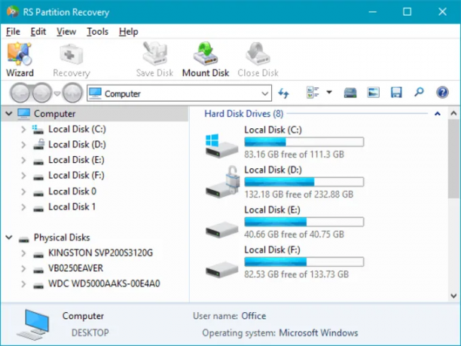Screen dimensions: 461x346
Task: Click Computer icon in the bottom info panel
Action: click(33, 325)
